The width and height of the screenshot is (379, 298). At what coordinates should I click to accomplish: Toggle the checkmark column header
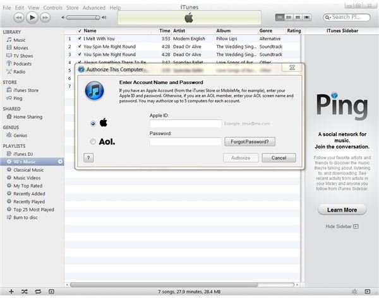click(80, 31)
